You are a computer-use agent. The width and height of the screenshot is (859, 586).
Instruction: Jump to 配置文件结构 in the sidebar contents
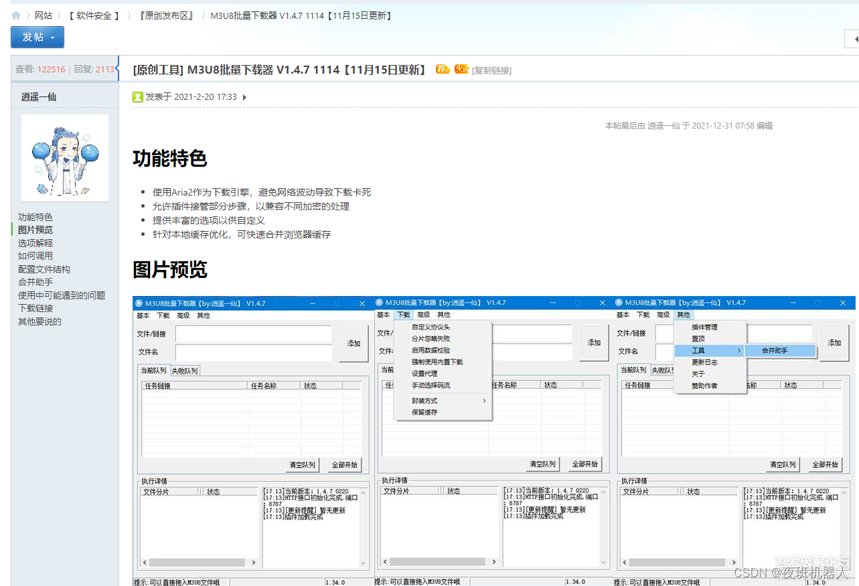coord(44,269)
